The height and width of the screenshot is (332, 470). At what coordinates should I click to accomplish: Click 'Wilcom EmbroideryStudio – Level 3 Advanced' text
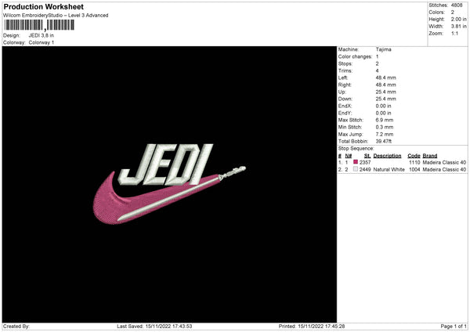(56, 16)
